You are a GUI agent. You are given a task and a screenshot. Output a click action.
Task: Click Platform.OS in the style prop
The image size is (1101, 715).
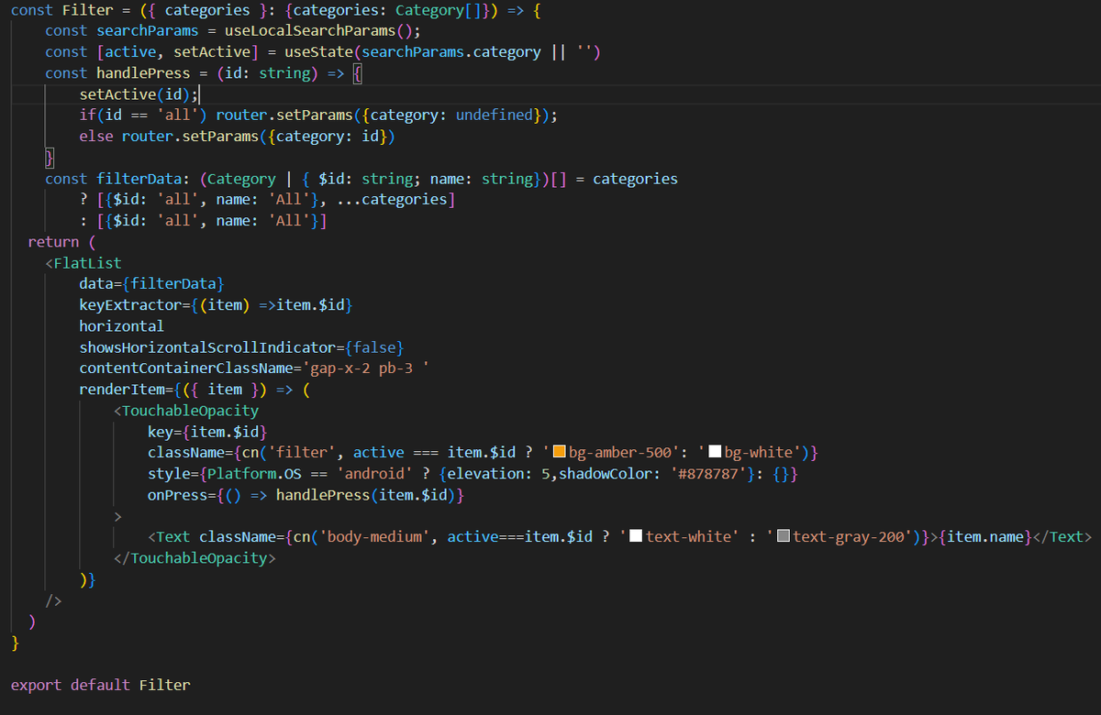pyautogui.click(x=254, y=473)
